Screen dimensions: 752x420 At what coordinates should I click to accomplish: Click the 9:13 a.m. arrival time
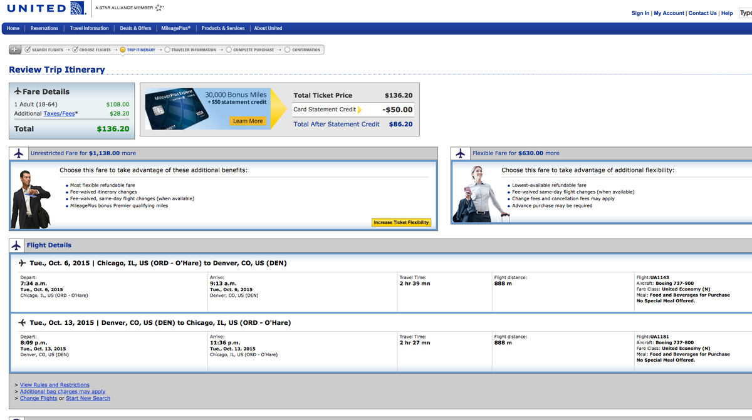(x=223, y=284)
